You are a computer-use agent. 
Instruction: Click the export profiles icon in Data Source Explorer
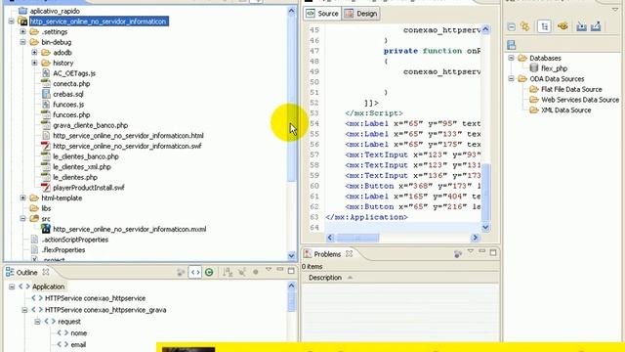click(x=596, y=26)
